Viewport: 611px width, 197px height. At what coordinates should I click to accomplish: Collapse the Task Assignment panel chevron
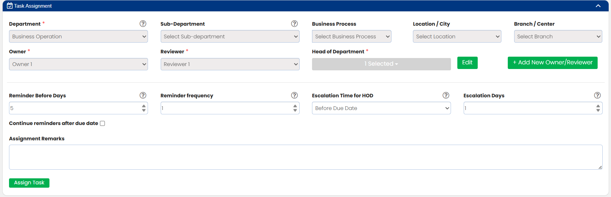coord(598,6)
